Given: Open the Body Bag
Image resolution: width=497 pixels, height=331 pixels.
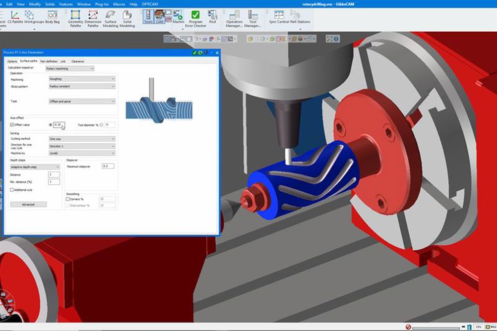Looking at the screenshot, I should [52, 17].
